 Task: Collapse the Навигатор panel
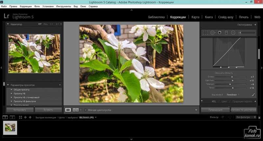[x=8, y=24]
